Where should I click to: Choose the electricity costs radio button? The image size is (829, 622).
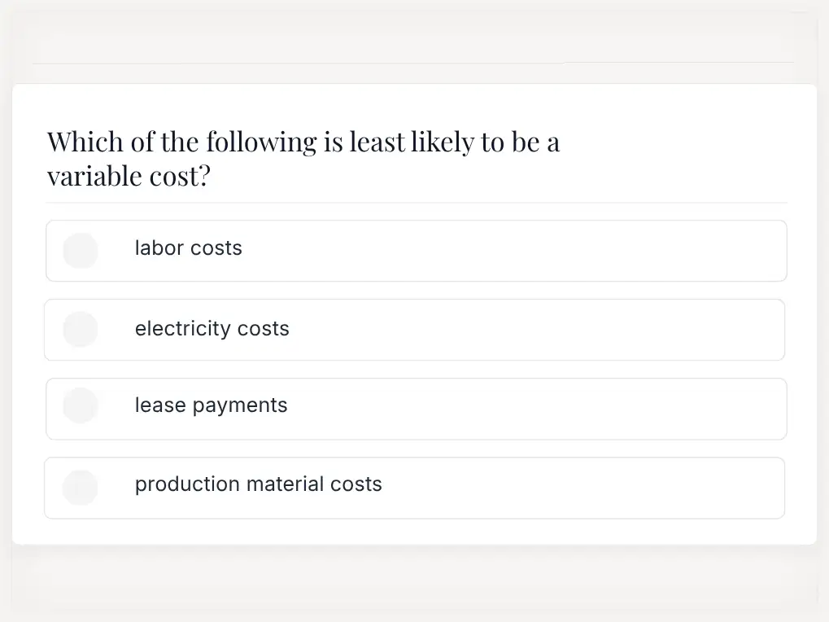[81, 330]
